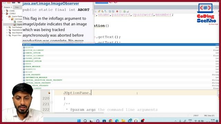The height and width of the screenshot is (124, 221).
Task: Switch to the Files tab
Action: point(17,7)
